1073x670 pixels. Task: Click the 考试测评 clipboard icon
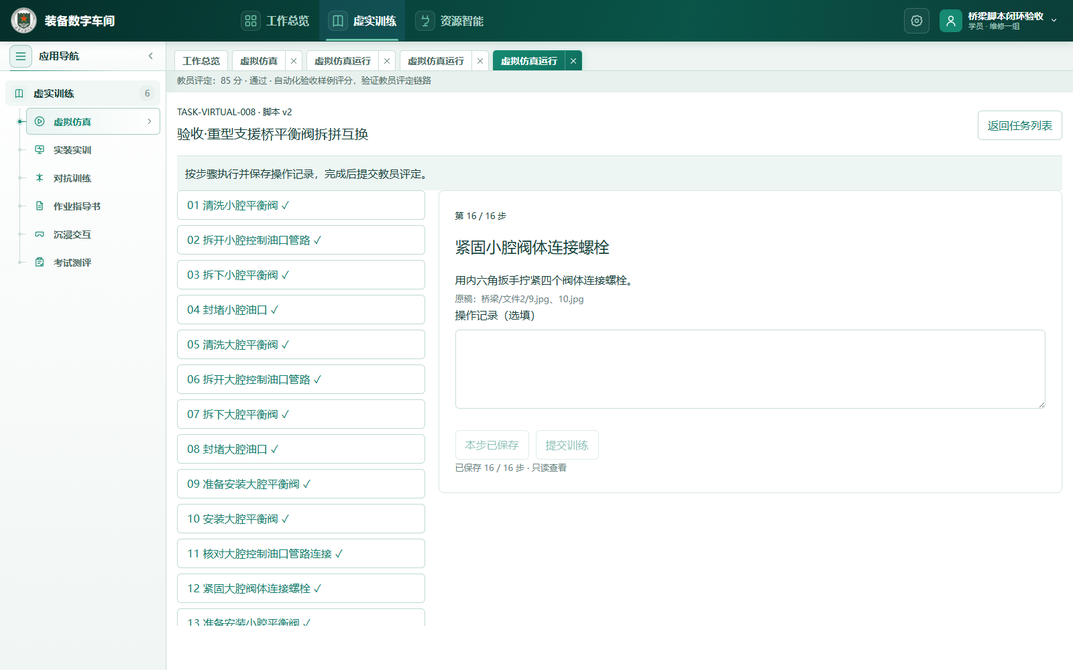point(40,263)
